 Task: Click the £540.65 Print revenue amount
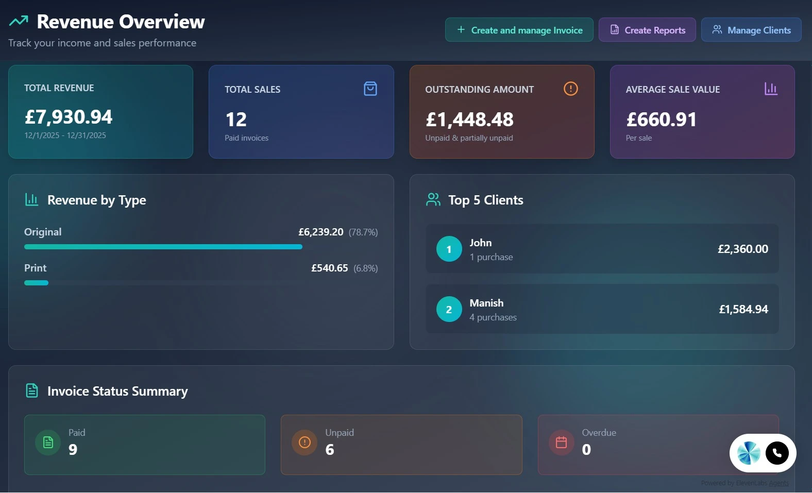[x=330, y=268]
